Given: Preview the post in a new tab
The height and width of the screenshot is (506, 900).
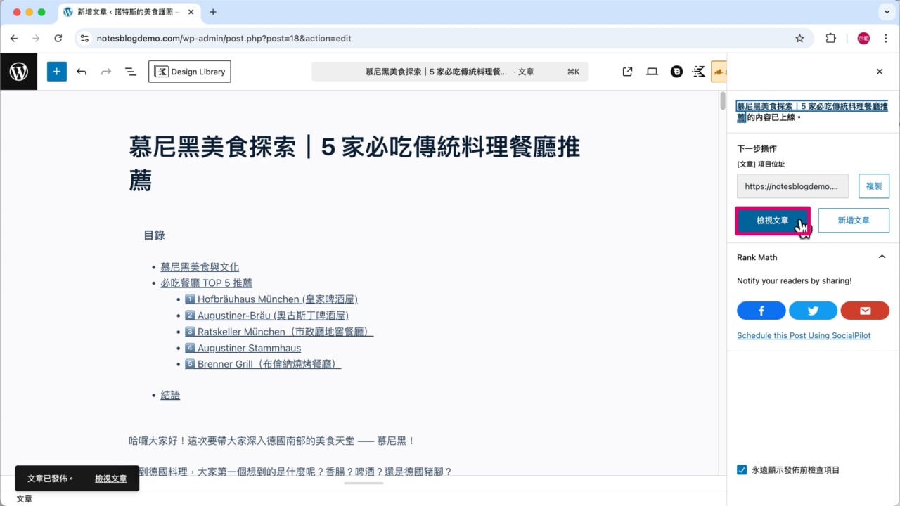Looking at the screenshot, I should tap(626, 71).
